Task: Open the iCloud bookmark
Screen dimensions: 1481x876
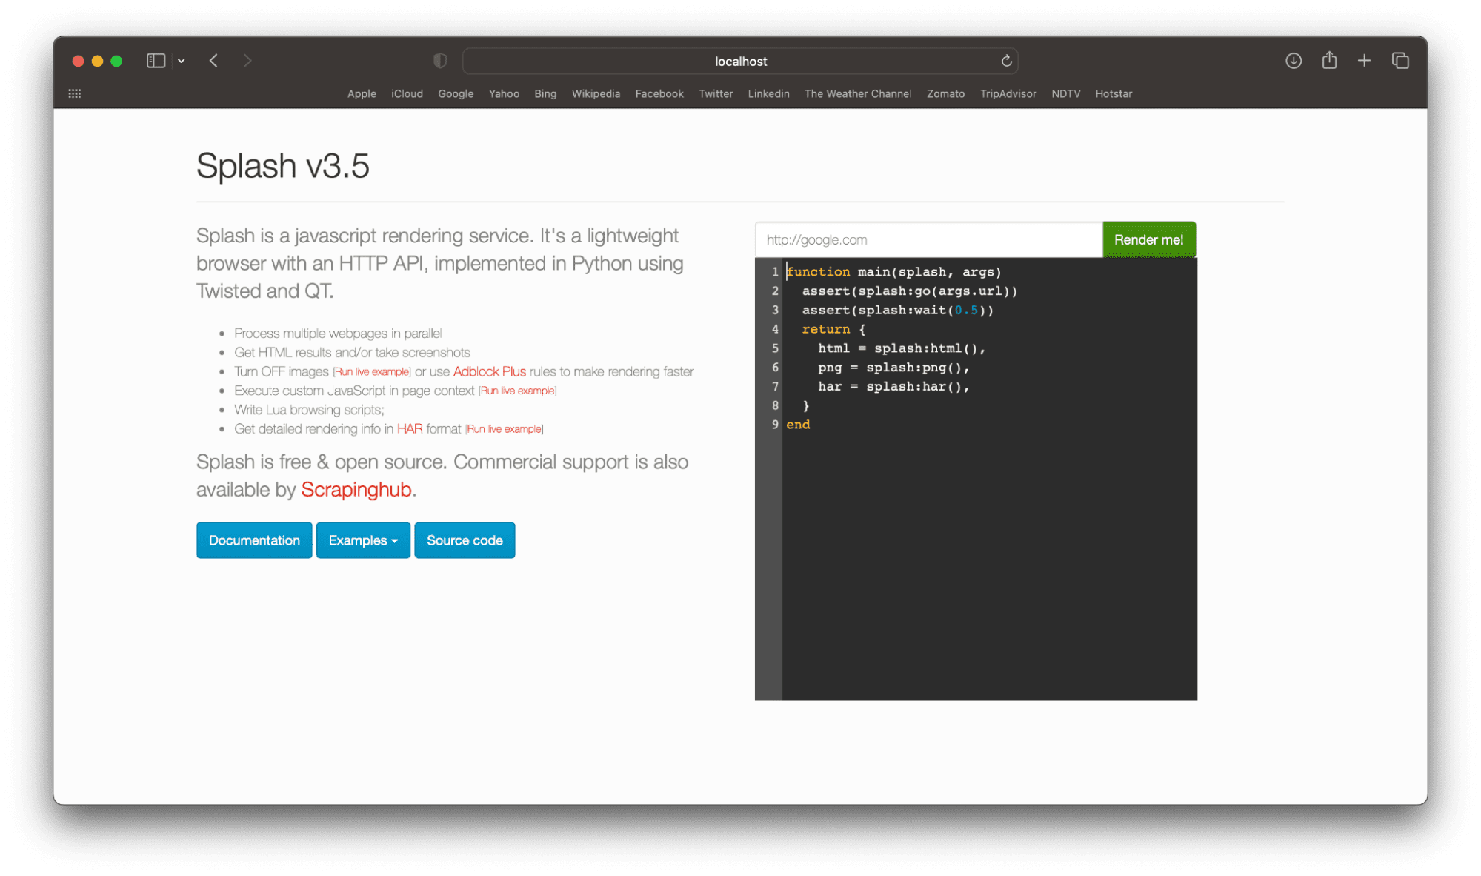Action: click(407, 93)
